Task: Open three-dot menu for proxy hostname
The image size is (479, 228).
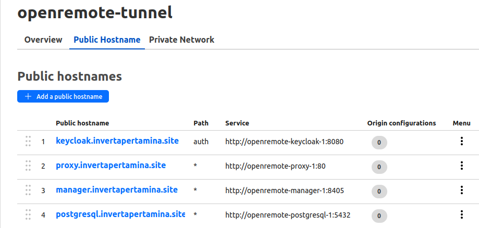Action: tap(461, 166)
